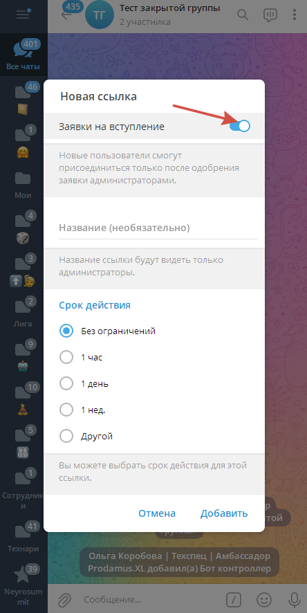Click the Добавить button
307x613 pixels.
[x=224, y=513]
